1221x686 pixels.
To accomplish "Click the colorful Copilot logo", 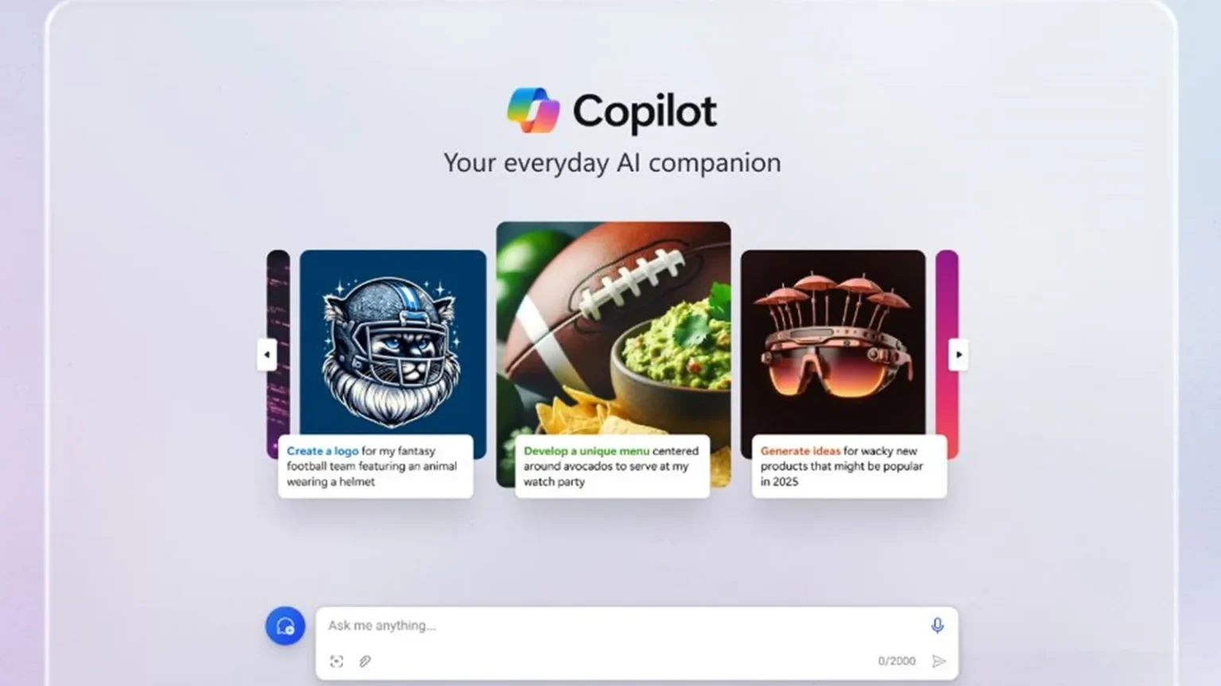I will tap(533, 110).
